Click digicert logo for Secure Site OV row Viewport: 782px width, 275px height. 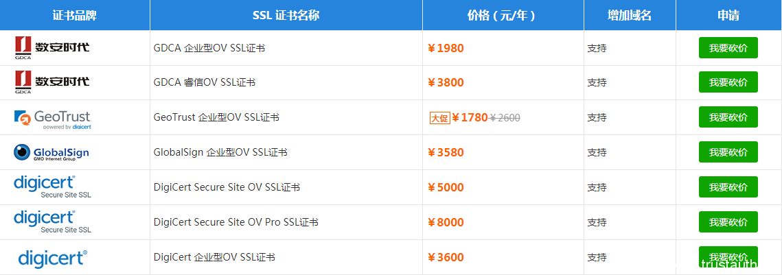coord(52,187)
